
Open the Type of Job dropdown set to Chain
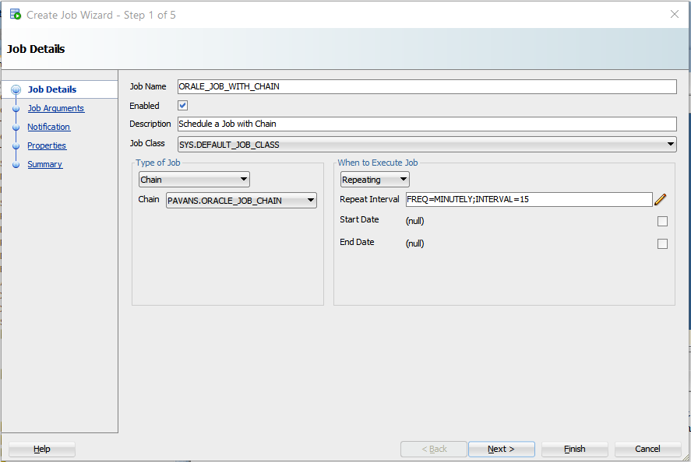(194, 180)
